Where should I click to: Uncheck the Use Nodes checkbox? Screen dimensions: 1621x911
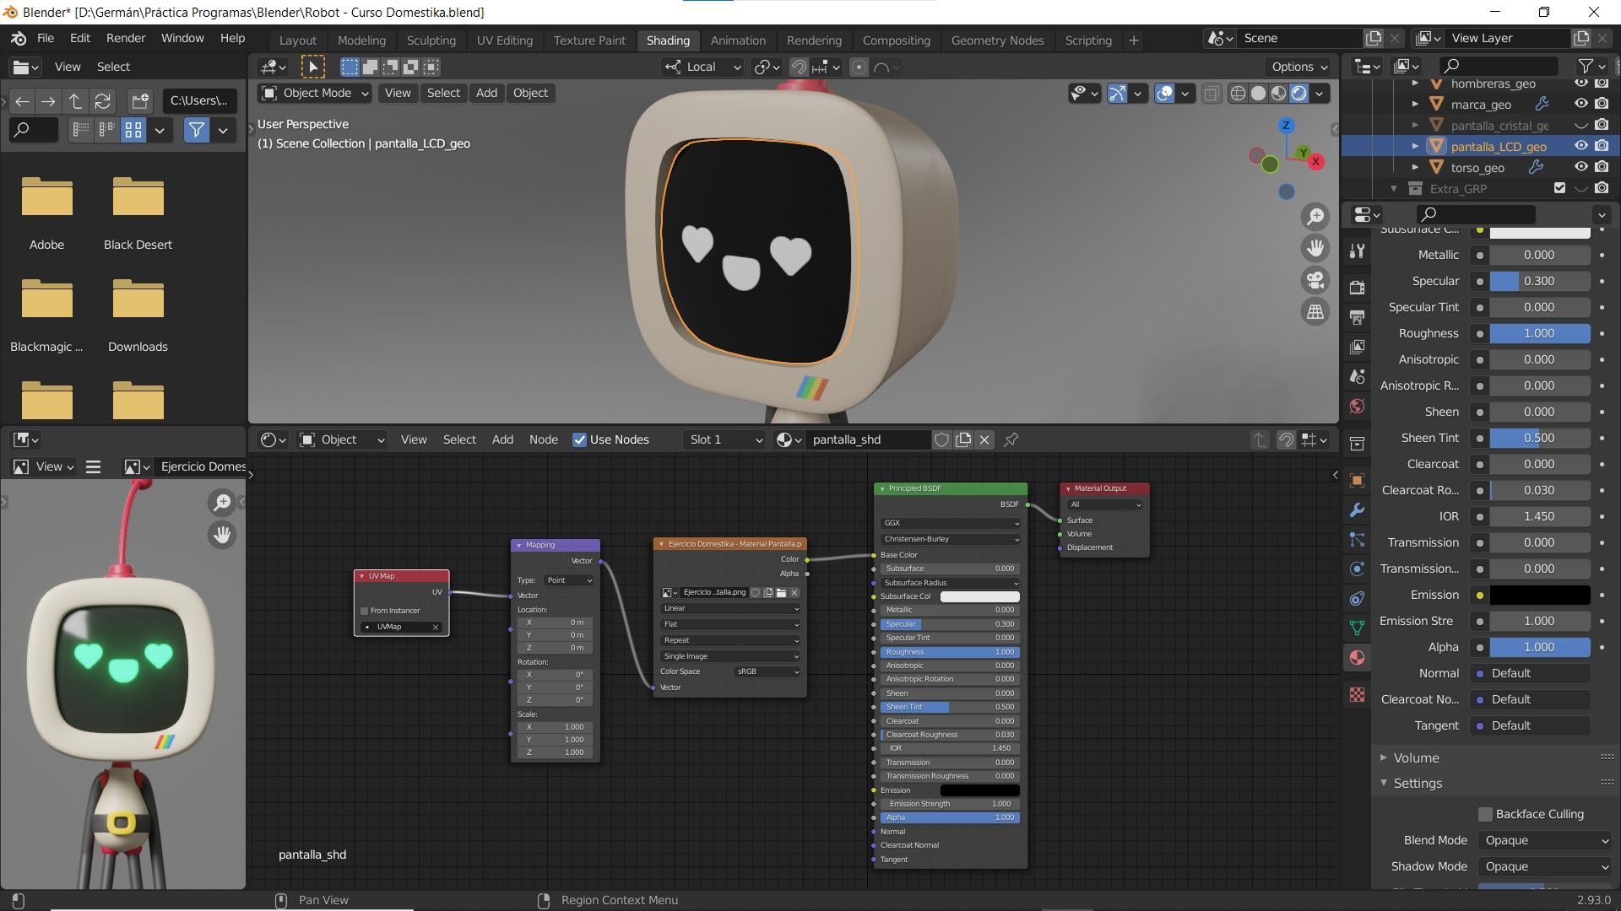[x=579, y=439]
